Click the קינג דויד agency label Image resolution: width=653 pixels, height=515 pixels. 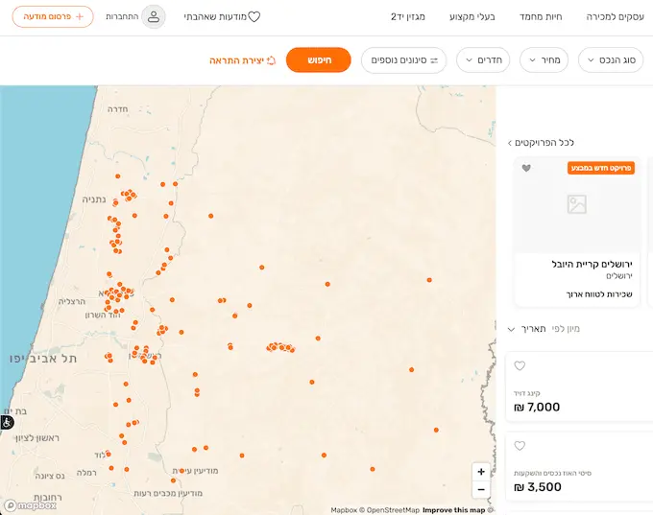[527, 393]
